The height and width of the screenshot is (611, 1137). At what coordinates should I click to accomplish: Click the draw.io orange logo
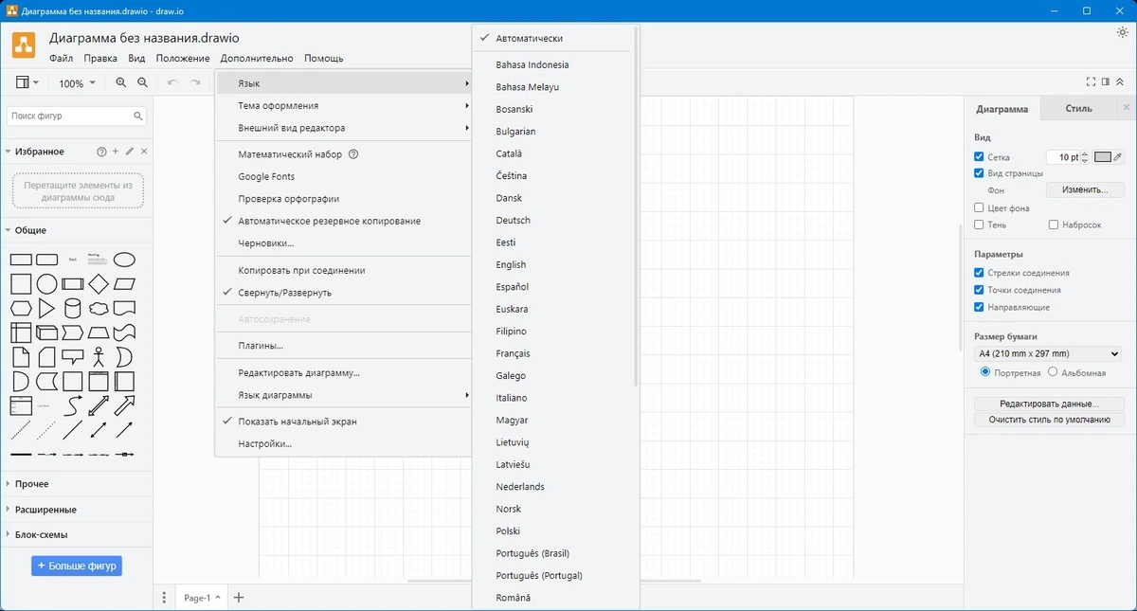click(24, 45)
